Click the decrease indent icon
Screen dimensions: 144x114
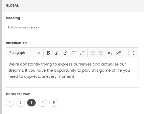[x=92, y=53]
